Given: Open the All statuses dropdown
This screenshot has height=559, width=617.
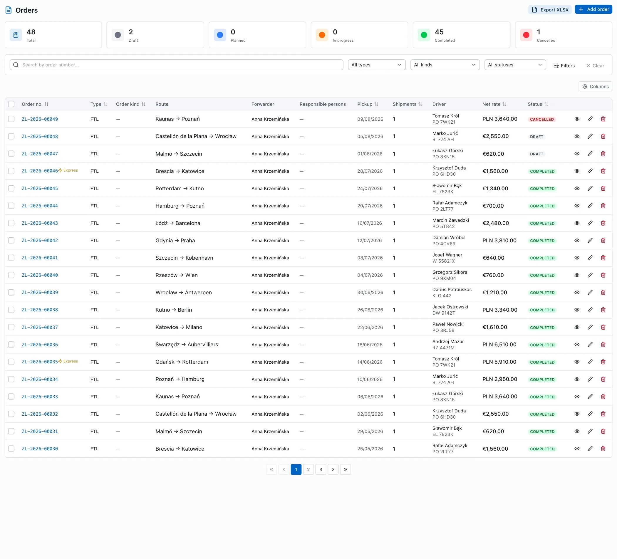Looking at the screenshot, I should 515,65.
